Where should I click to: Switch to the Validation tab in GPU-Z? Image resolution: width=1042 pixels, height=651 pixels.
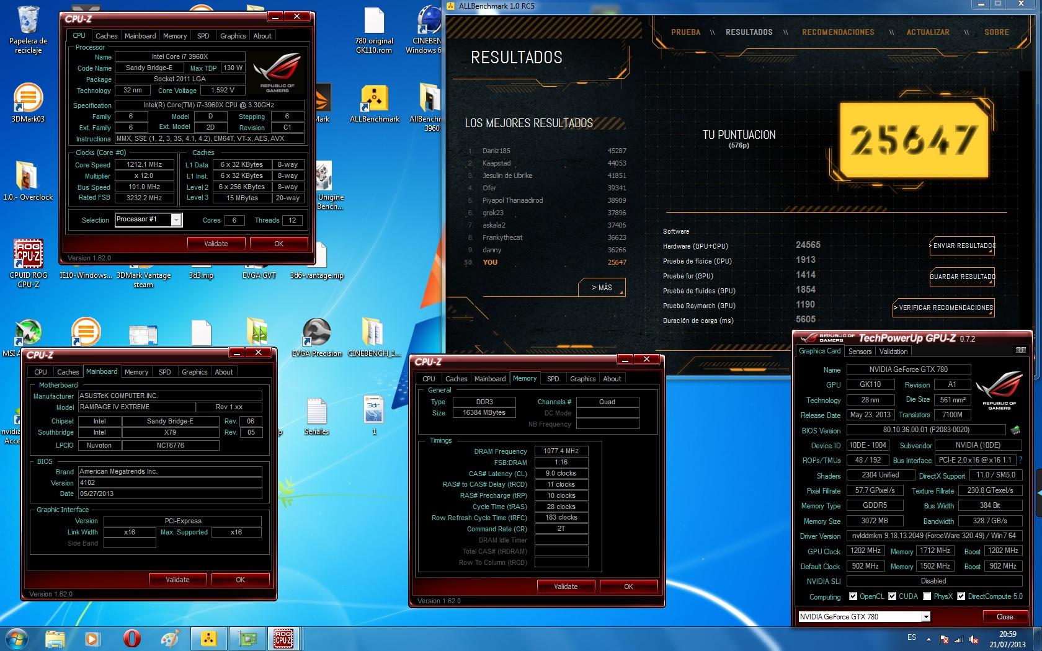893,351
